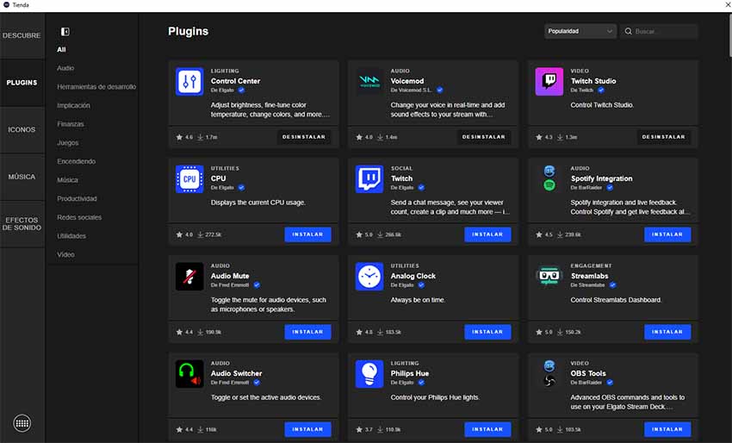Select the Analog Clock plugin icon

click(x=369, y=277)
